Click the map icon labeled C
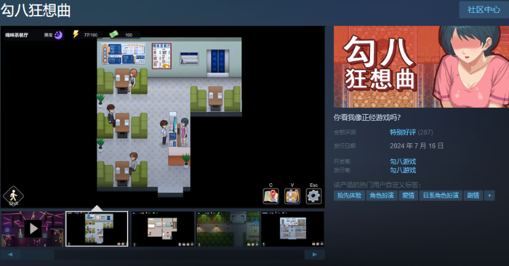Image resolution: width=509 pixels, height=266 pixels. point(271,196)
